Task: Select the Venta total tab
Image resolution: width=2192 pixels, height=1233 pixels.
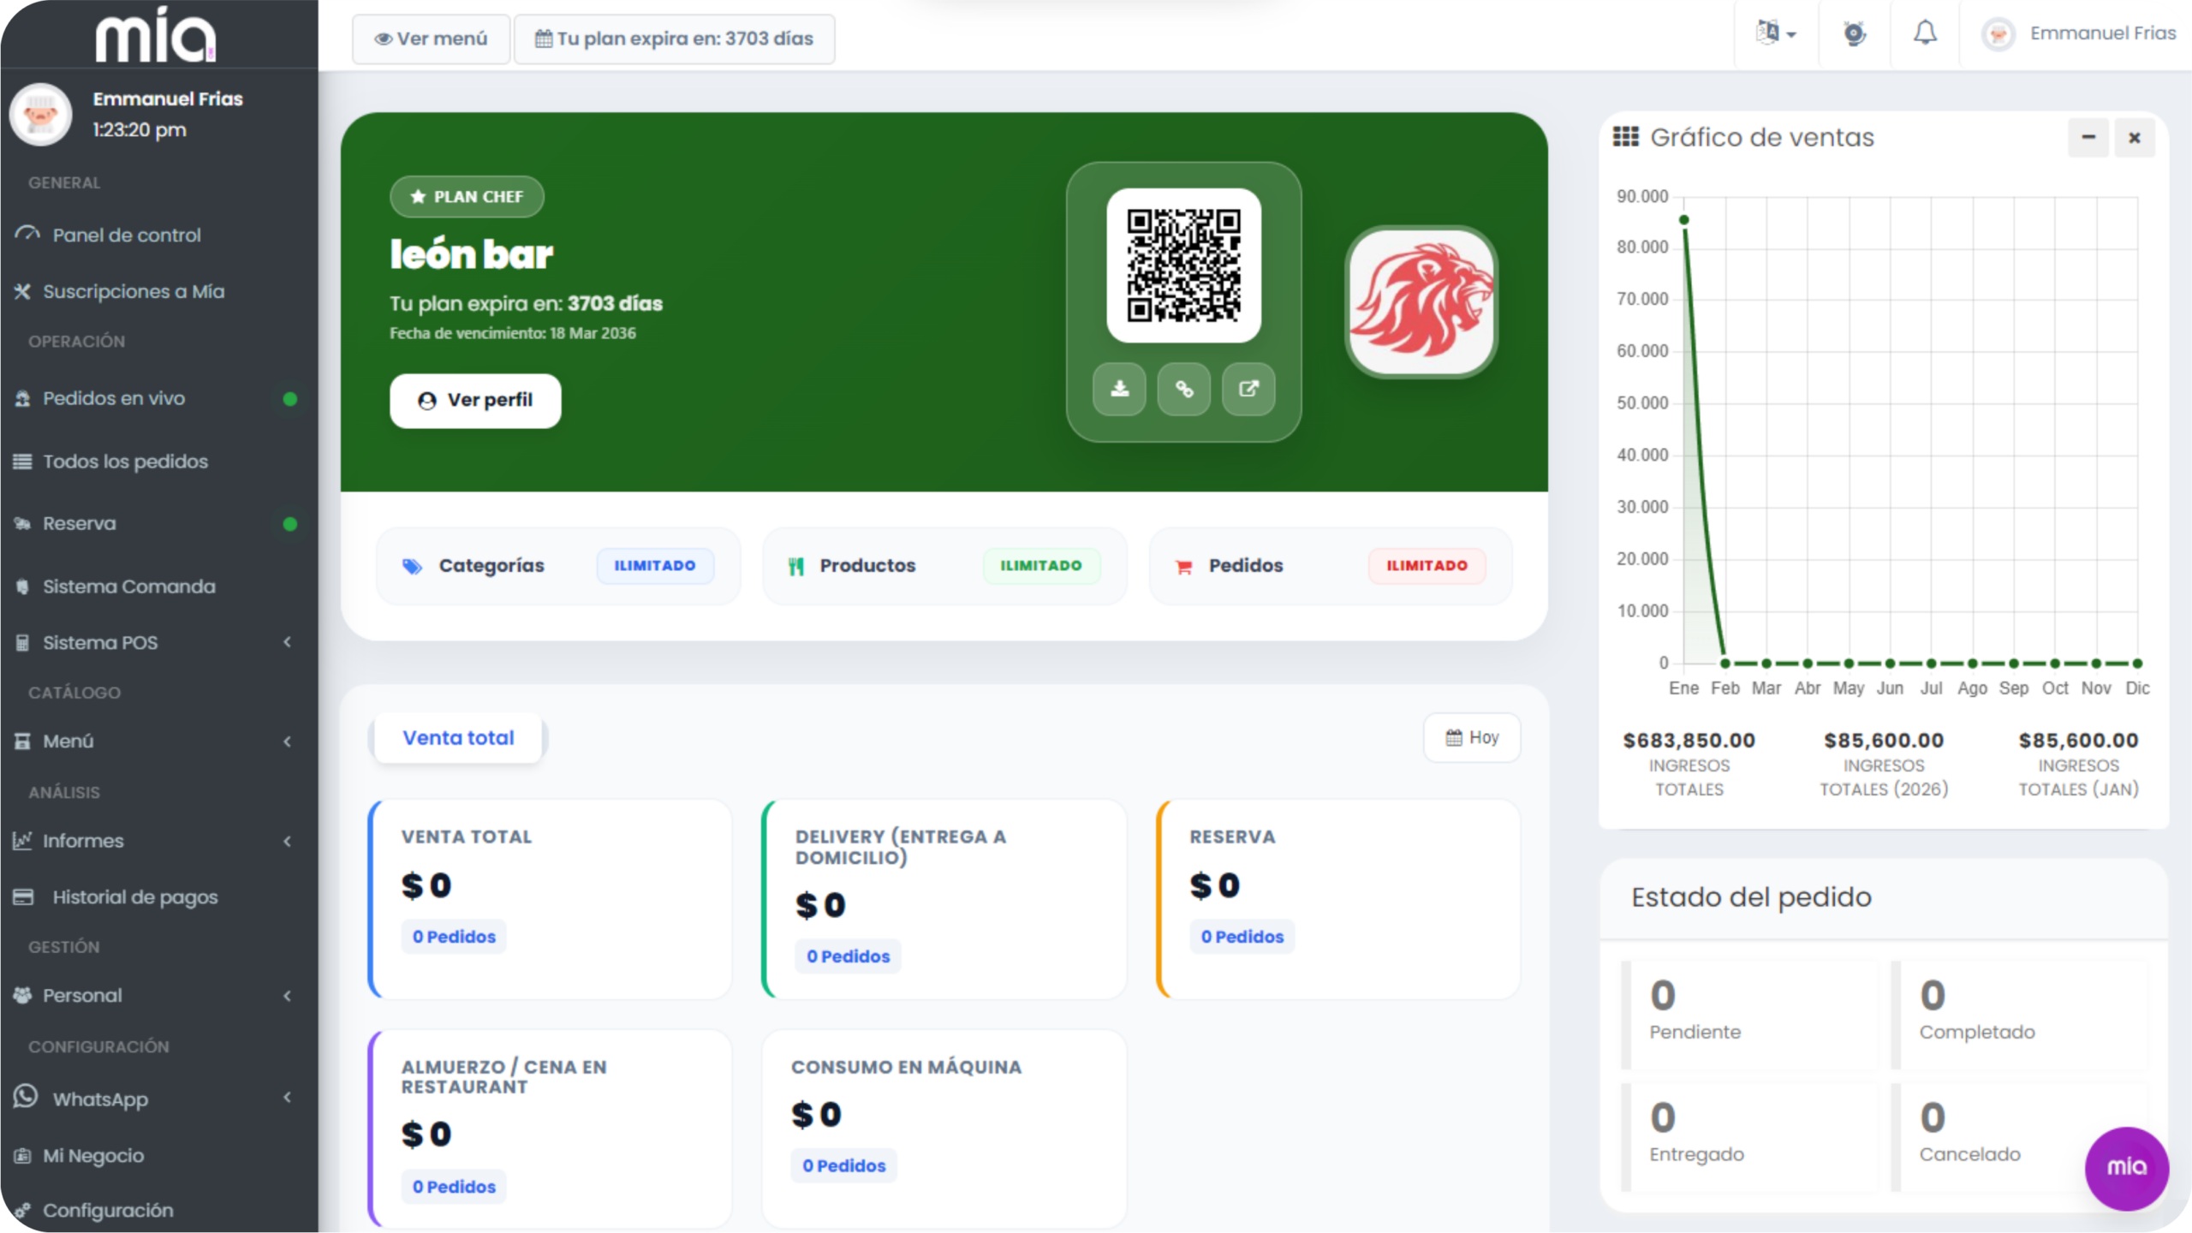Action: pos(458,737)
